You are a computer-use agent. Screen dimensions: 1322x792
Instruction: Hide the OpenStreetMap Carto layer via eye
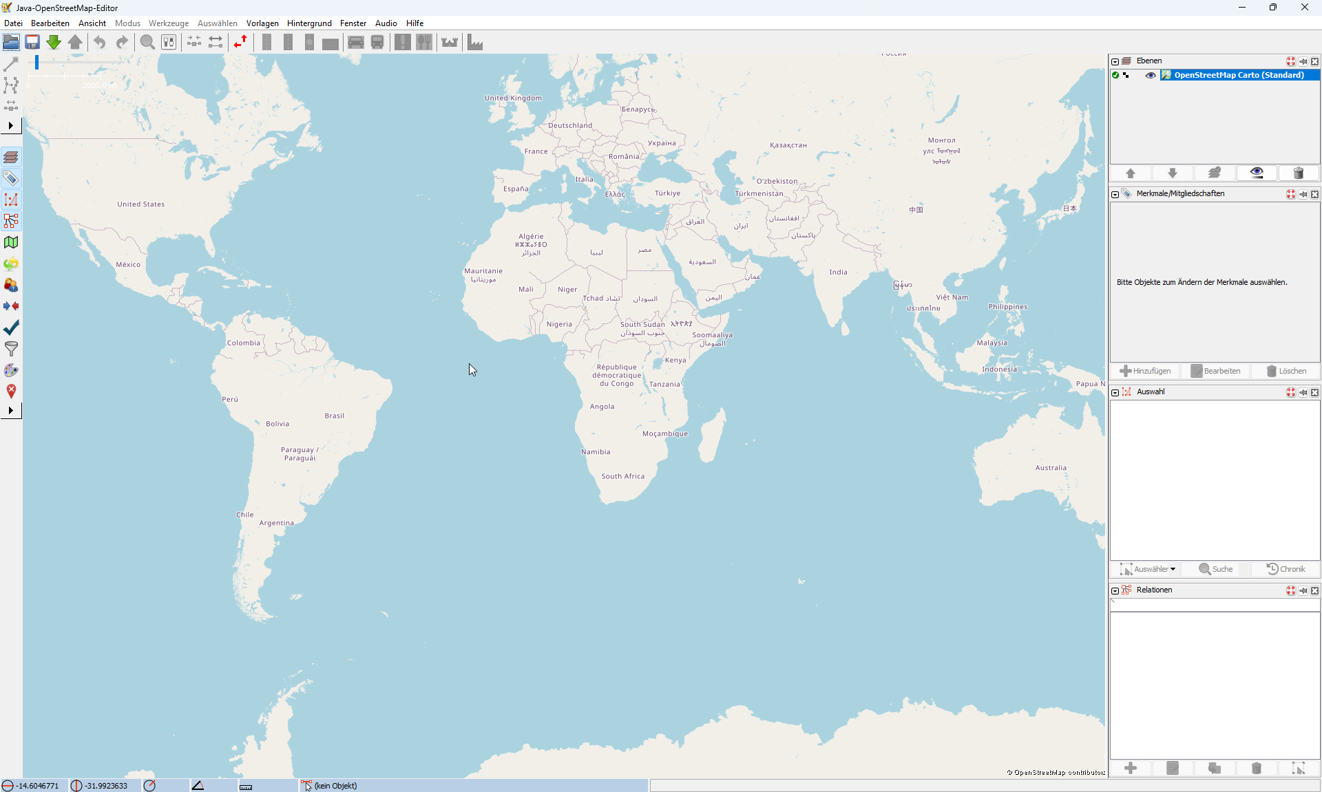click(1150, 75)
